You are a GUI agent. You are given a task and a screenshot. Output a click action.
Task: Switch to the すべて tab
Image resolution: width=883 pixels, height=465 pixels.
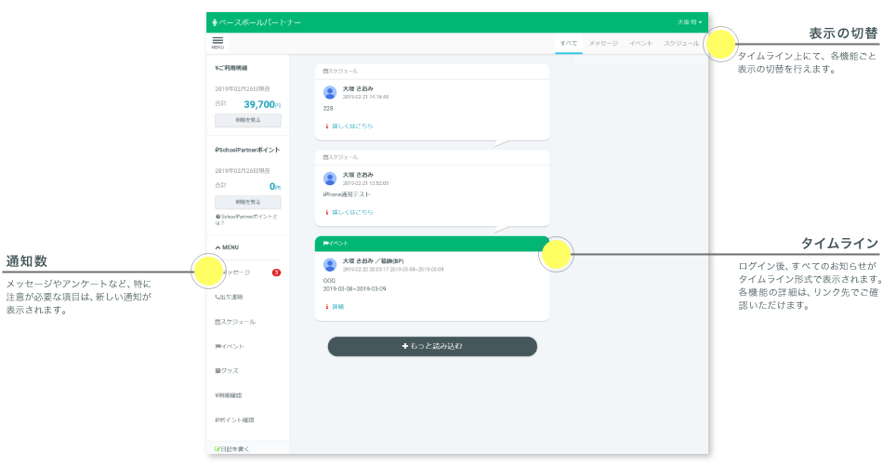568,44
